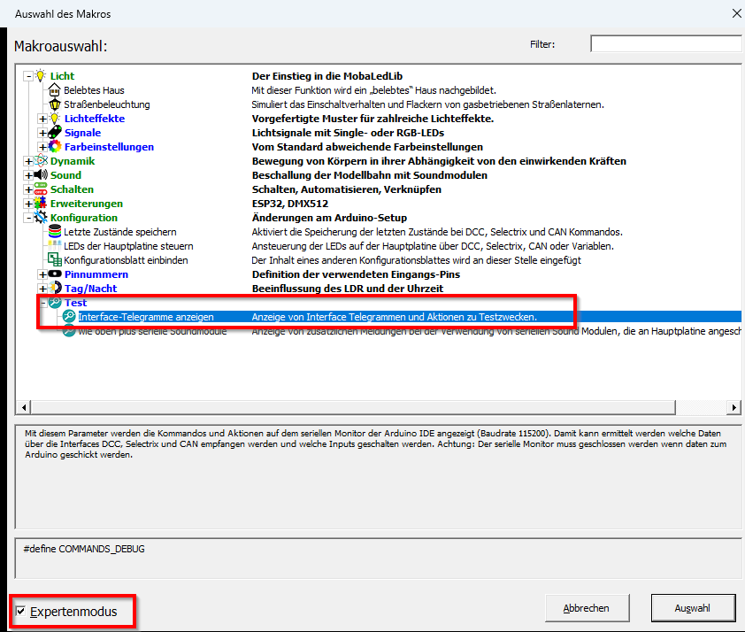This screenshot has height=632, width=745.
Task: Click the street lamp icon for Straßenbeleuchtung
Action: [54, 104]
